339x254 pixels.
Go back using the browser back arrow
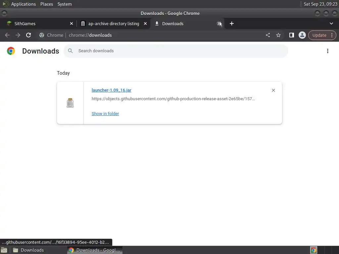[7, 35]
